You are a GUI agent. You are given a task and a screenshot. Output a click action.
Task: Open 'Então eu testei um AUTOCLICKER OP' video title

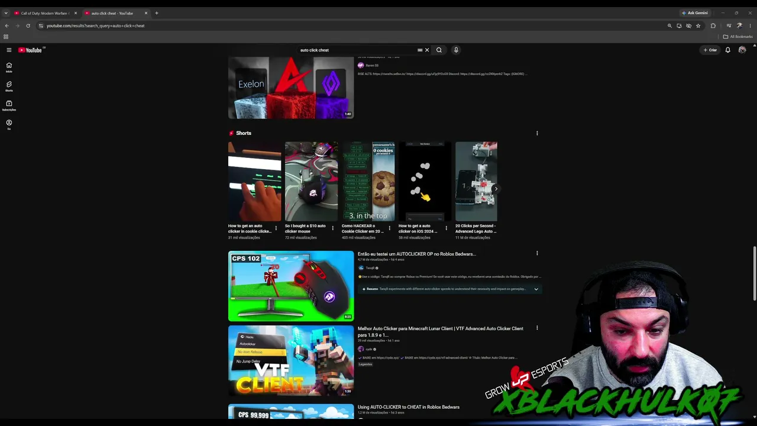point(417,254)
